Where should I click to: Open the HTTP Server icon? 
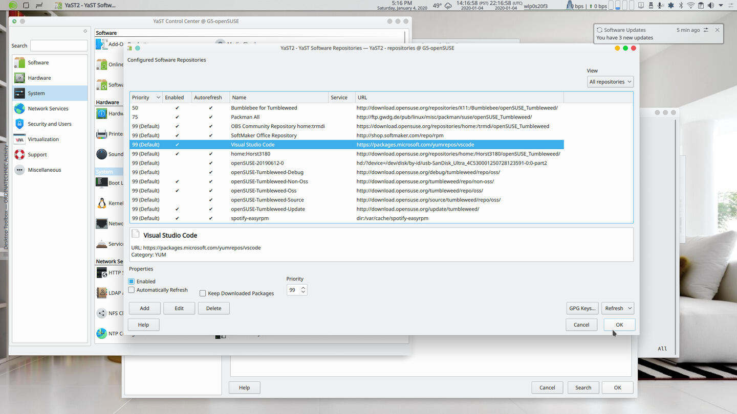(x=101, y=272)
